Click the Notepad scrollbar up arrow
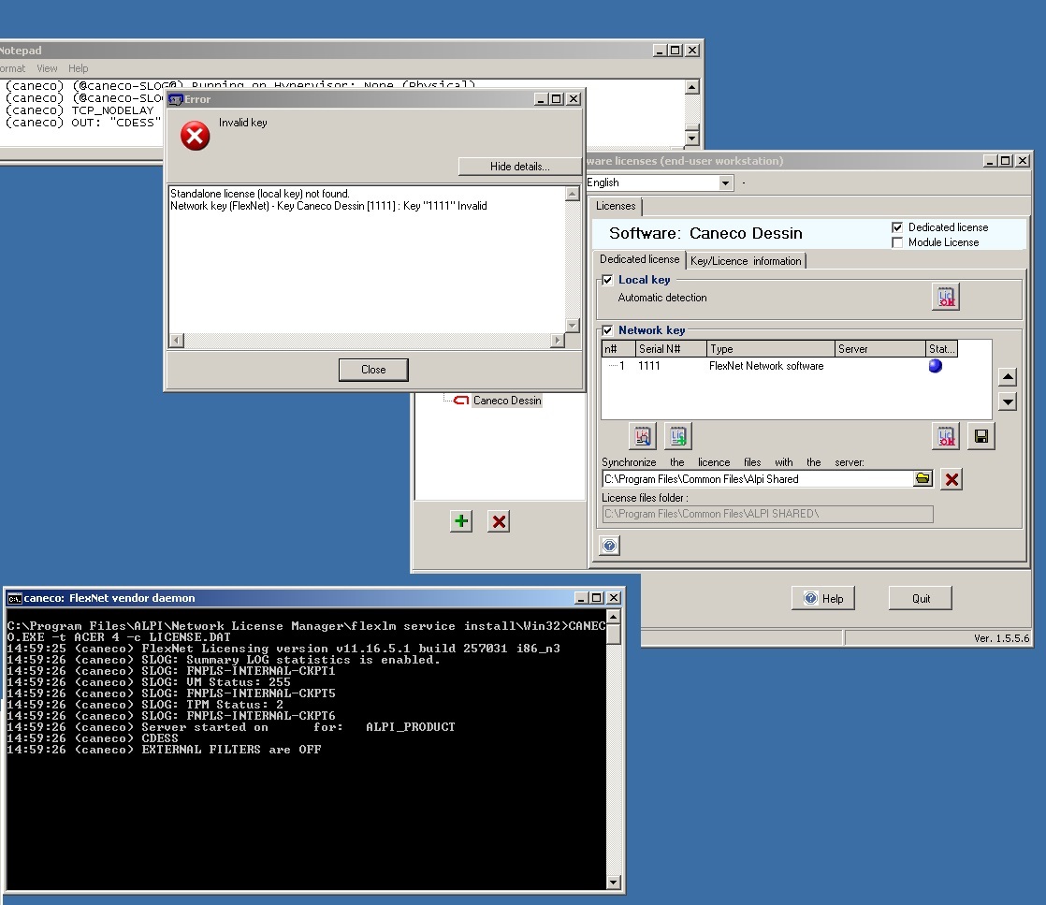 (x=691, y=87)
